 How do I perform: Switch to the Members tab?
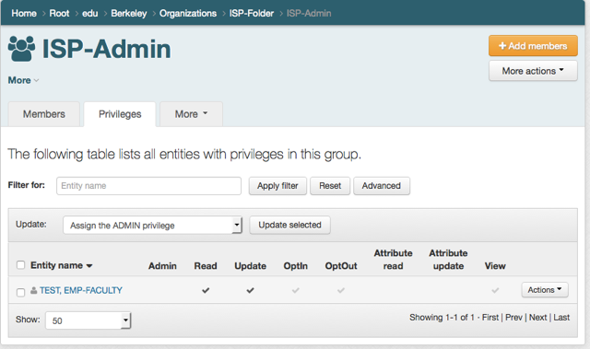point(44,114)
